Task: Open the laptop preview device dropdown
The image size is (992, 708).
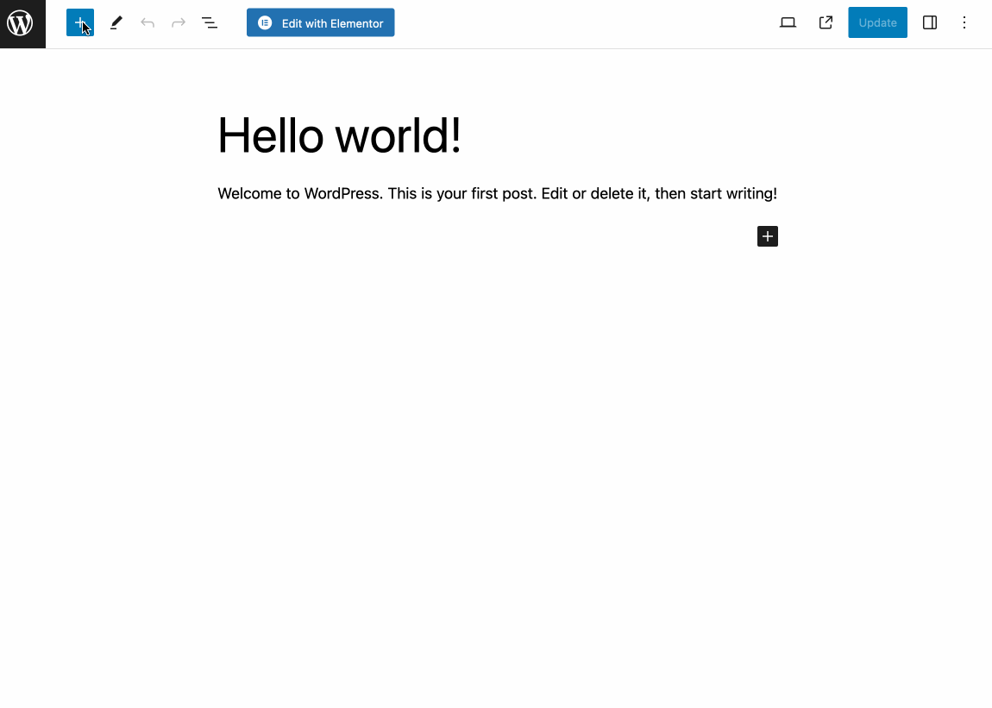Action: (788, 23)
